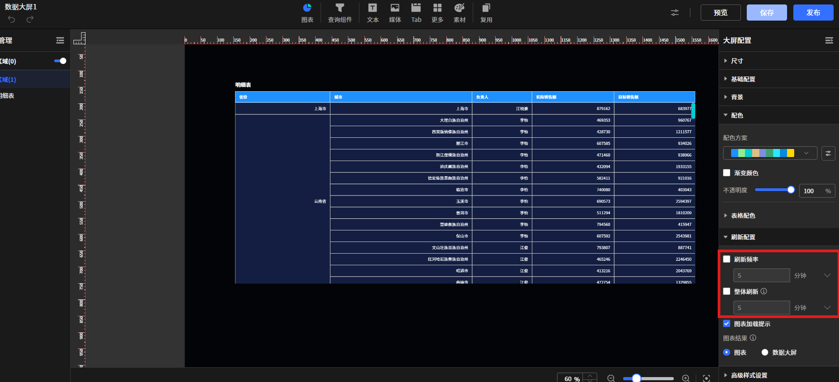The width and height of the screenshot is (839, 382).
Task: Collapse the 大屏配置 panel menu icon
Action: click(x=829, y=41)
